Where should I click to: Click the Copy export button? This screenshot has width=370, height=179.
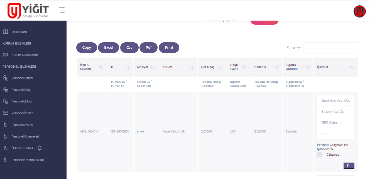(x=87, y=48)
